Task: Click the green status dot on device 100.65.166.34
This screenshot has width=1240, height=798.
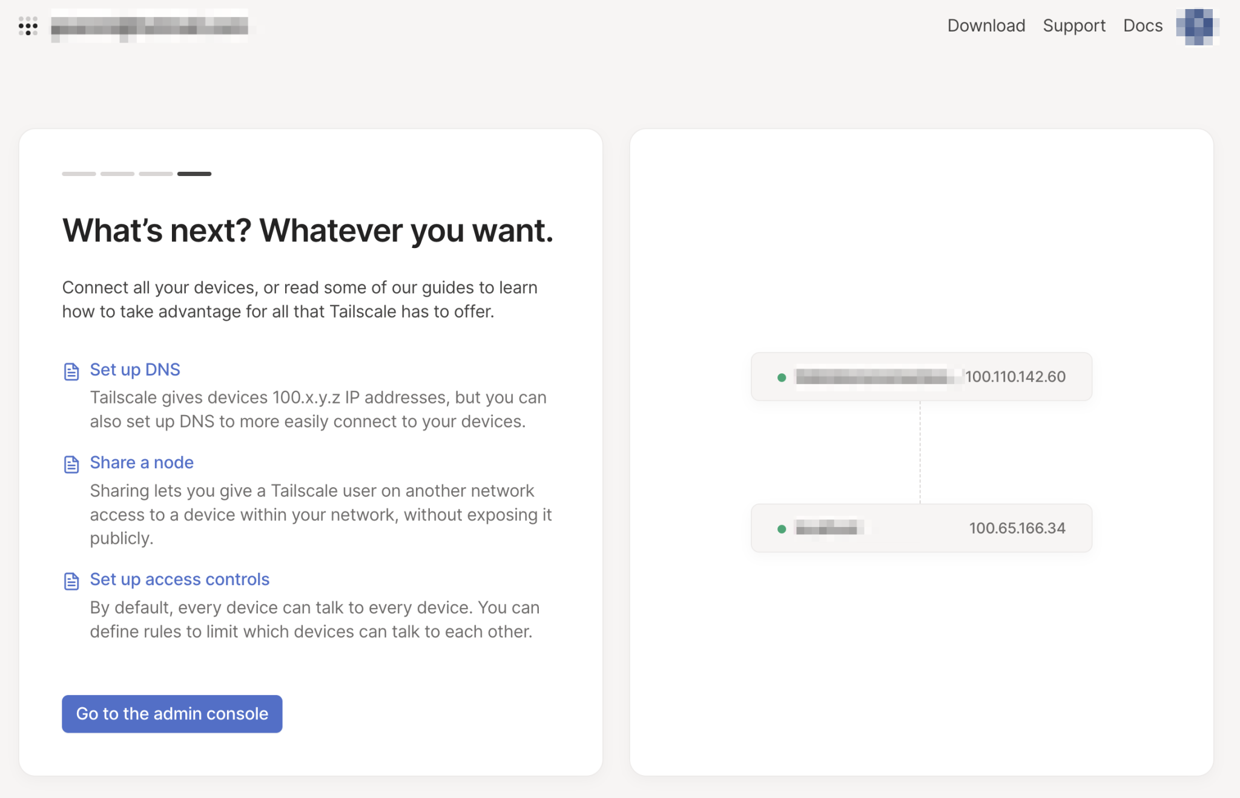Action: (x=781, y=528)
